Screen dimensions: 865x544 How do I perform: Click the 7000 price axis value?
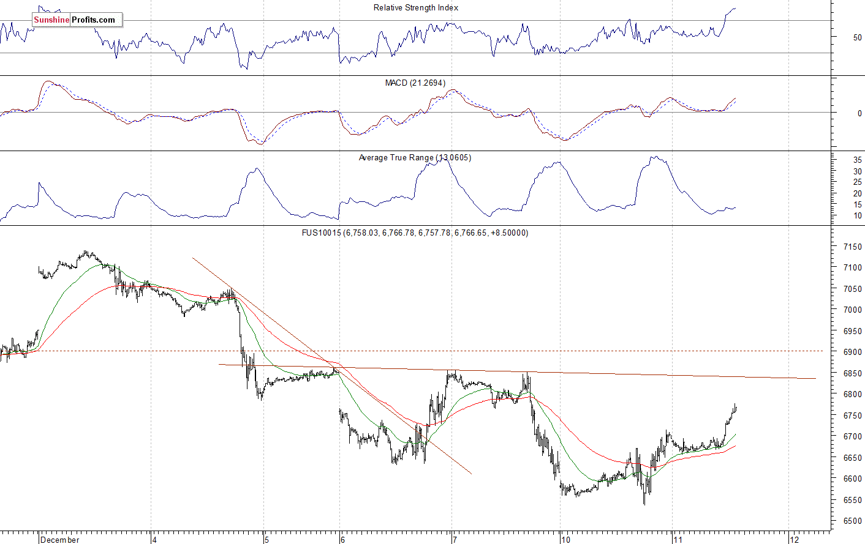coord(853,310)
